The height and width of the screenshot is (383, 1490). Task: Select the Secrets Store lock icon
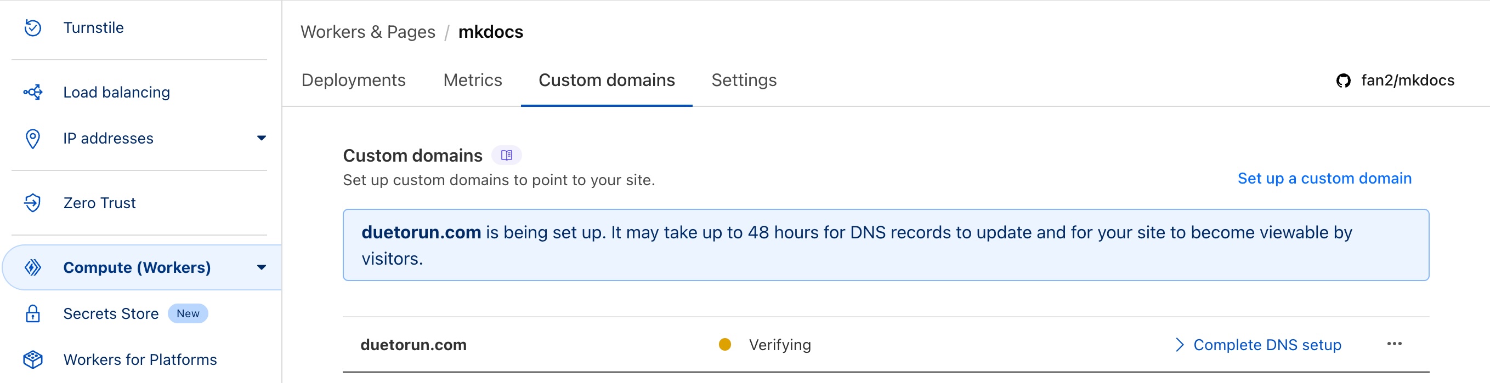tap(32, 313)
